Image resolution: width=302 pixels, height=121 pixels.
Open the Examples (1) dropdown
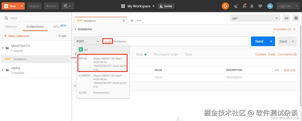285,29
